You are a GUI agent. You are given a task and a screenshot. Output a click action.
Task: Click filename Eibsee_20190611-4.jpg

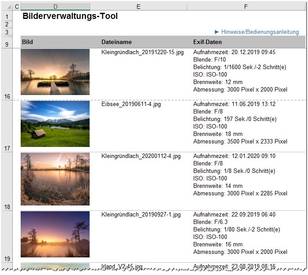pos(131,104)
